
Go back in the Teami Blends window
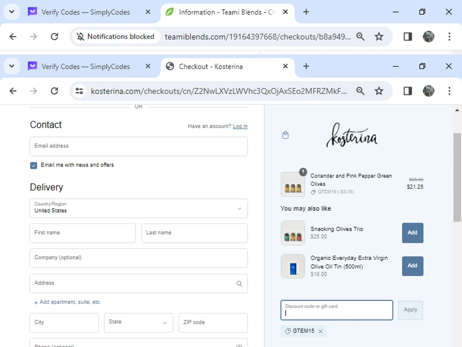(13, 37)
